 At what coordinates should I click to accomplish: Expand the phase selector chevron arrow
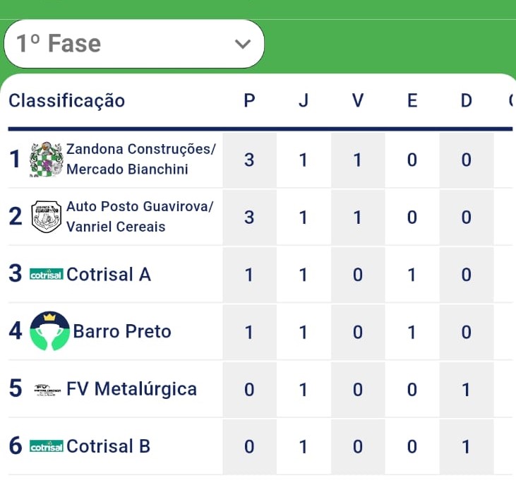243,44
